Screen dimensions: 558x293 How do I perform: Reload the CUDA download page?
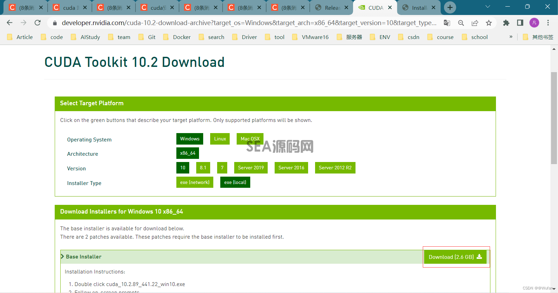coord(38,23)
